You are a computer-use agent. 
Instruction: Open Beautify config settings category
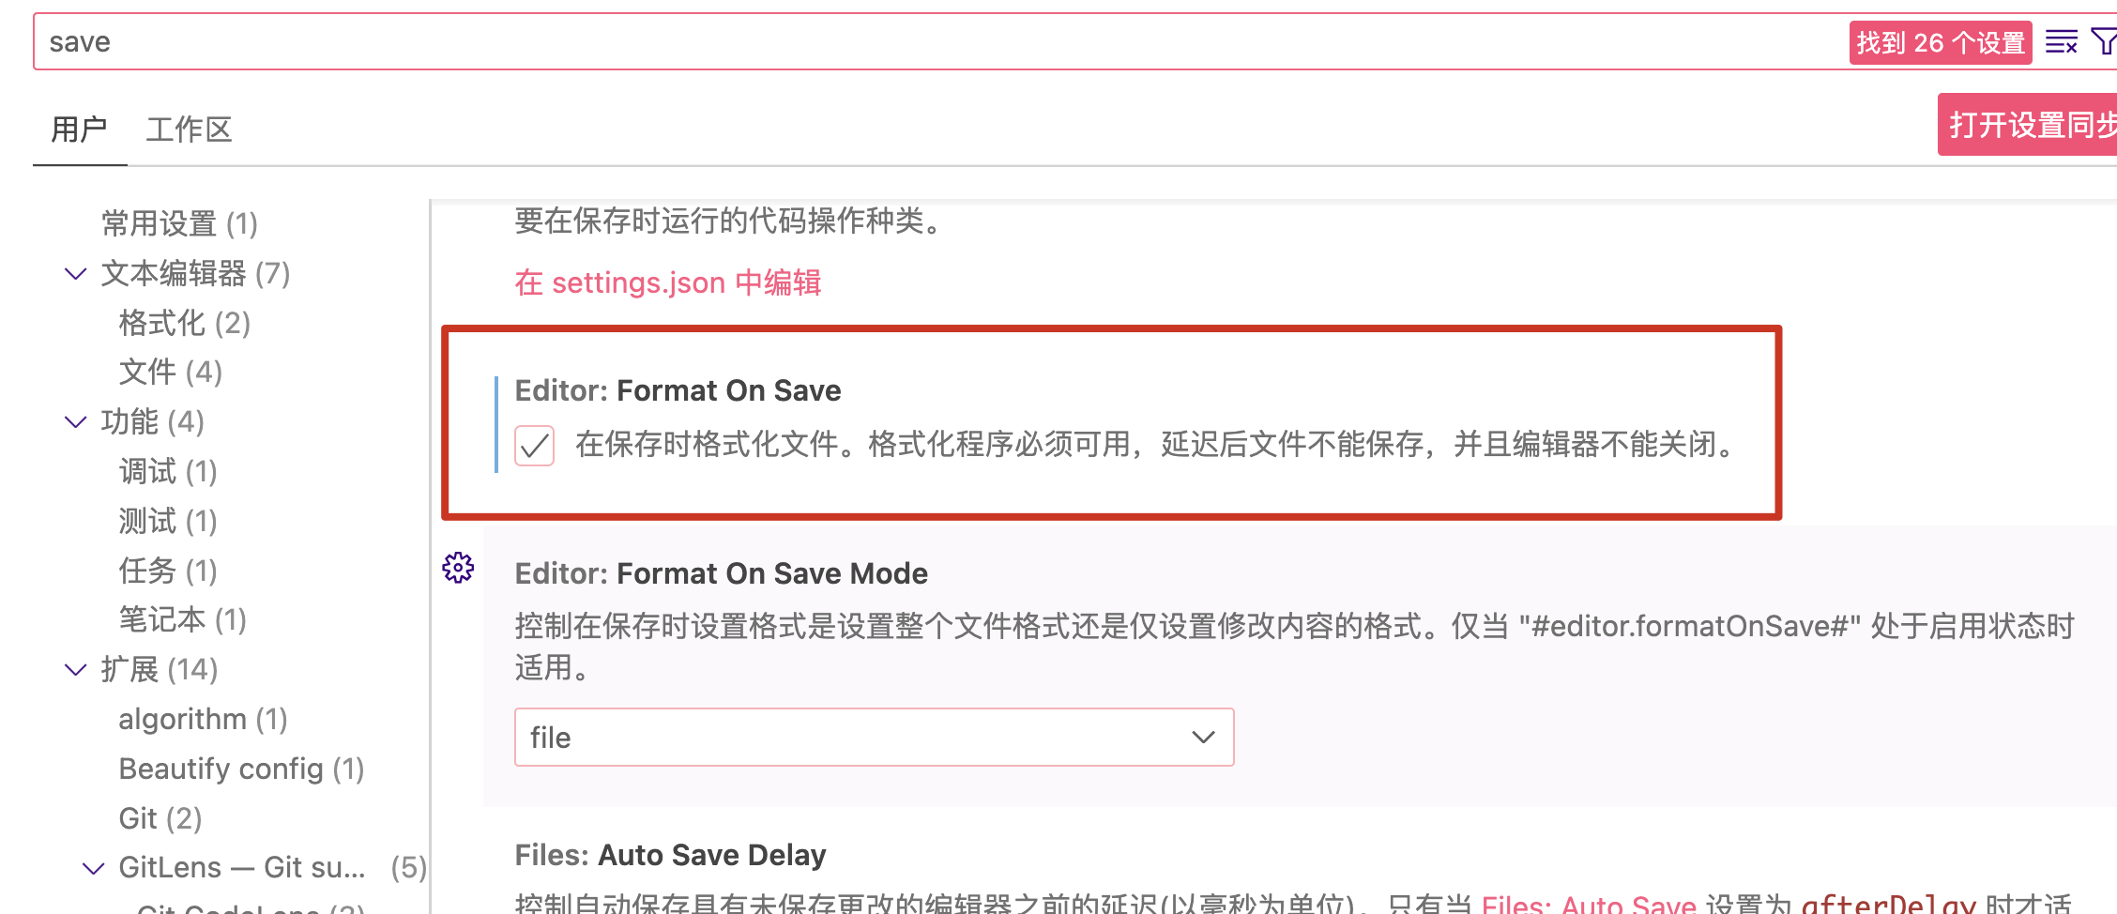(x=241, y=769)
